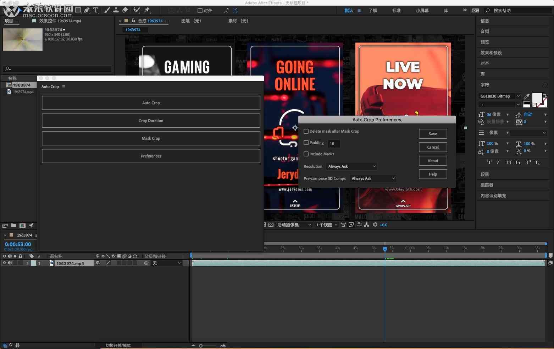
Task: Create a new composition from Project panel footer
Action: [x=22, y=226]
